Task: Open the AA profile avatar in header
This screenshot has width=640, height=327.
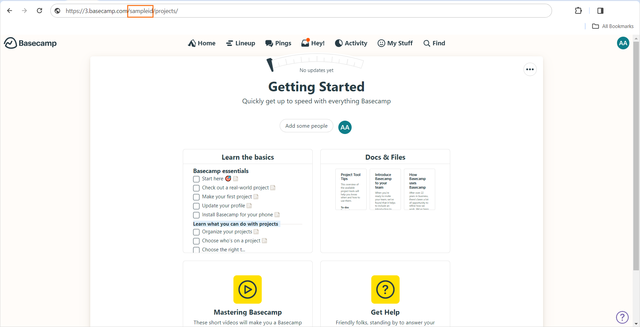Action: tap(623, 43)
